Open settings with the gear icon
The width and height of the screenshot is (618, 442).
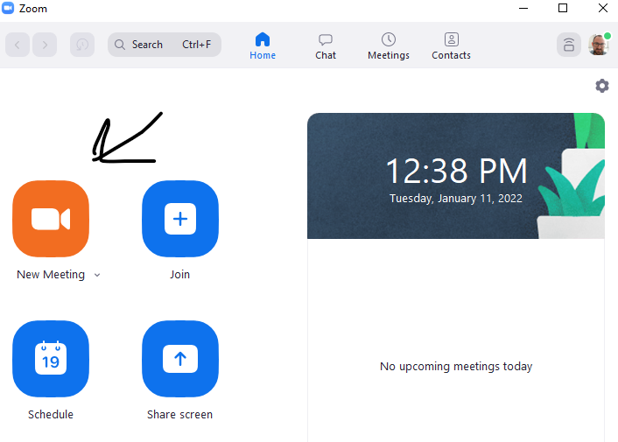[602, 86]
